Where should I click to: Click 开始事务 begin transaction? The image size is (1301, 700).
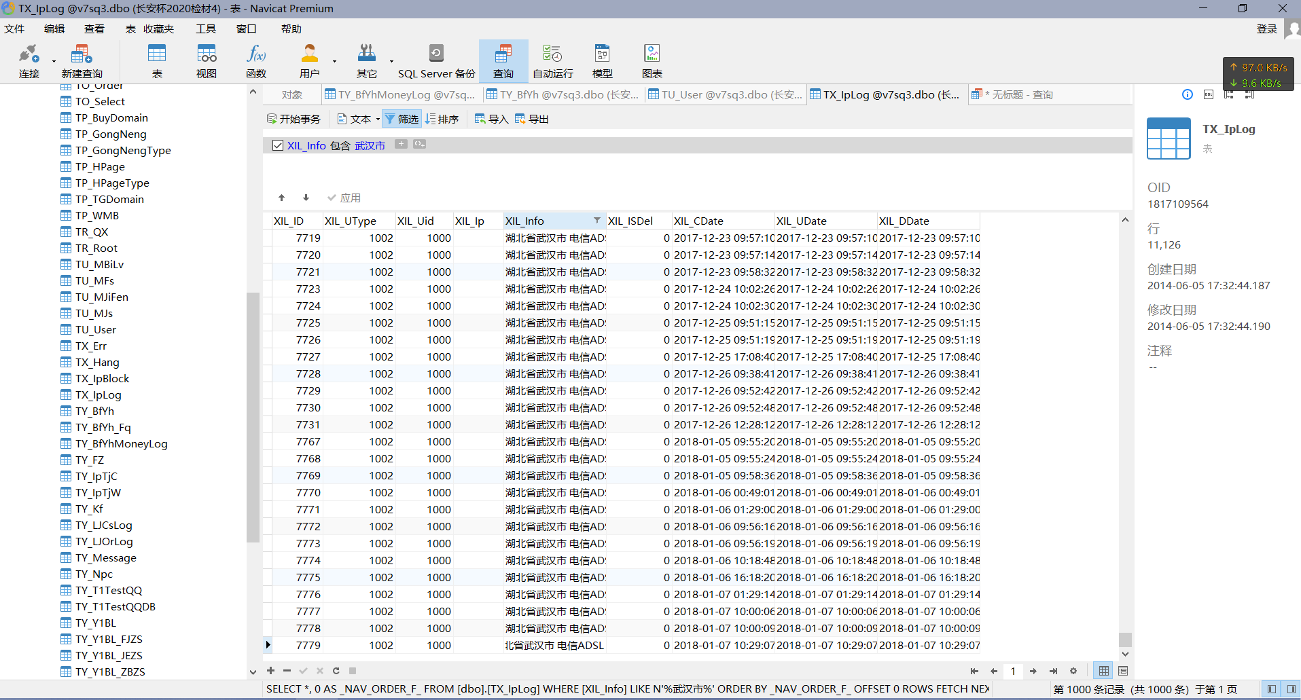point(293,119)
